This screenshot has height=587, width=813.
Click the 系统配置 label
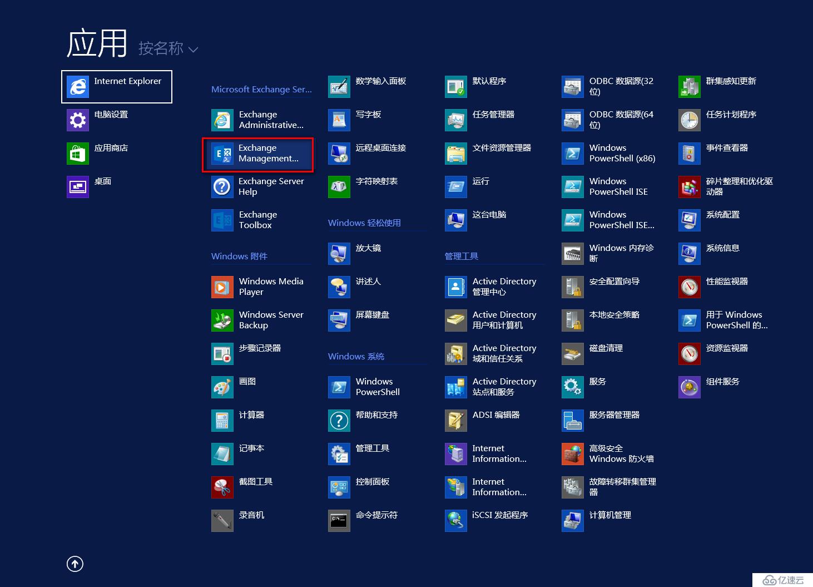point(723,215)
